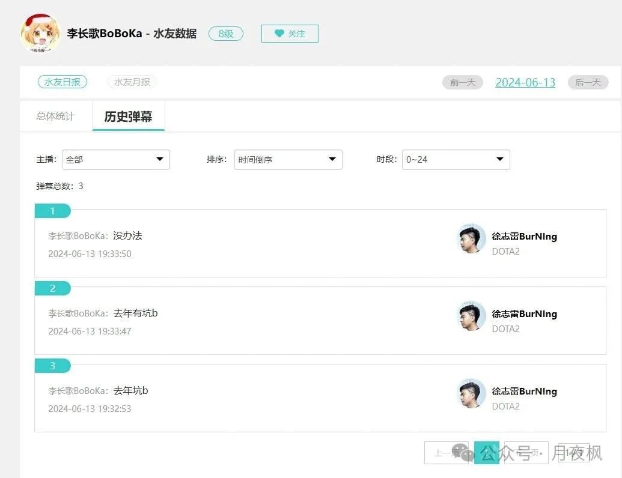Open the 2024-06-13 date picker link
The height and width of the screenshot is (478, 622).
click(525, 82)
